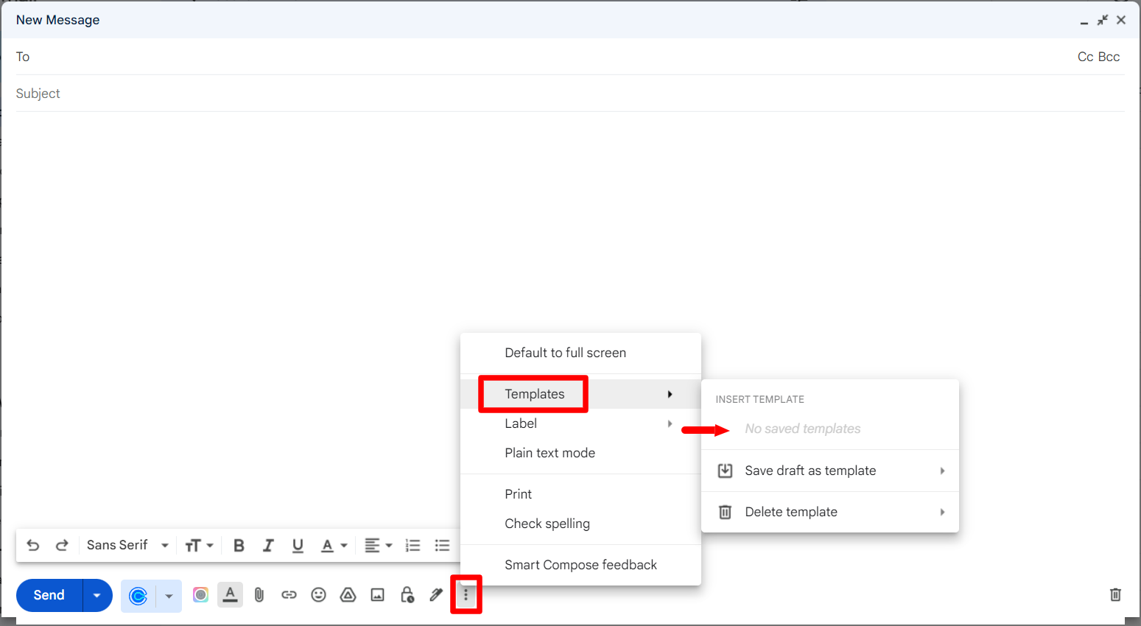The height and width of the screenshot is (626, 1141).
Task: Insert signature with the pen icon
Action: 436,595
